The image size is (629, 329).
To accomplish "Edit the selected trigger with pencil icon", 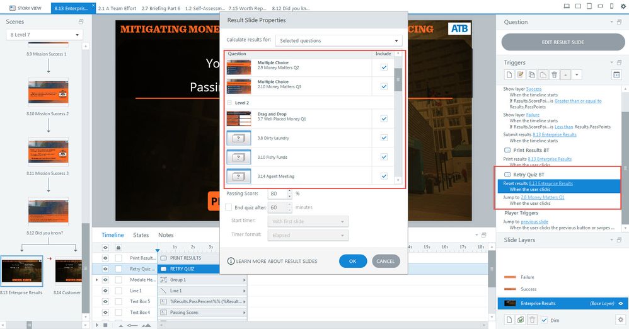I will pyautogui.click(x=521, y=74).
